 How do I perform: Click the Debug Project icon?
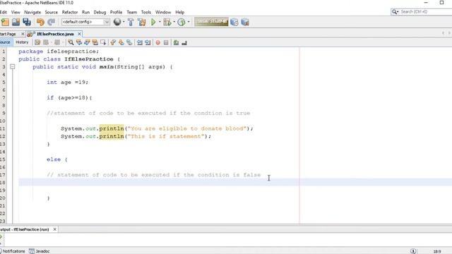click(x=167, y=22)
